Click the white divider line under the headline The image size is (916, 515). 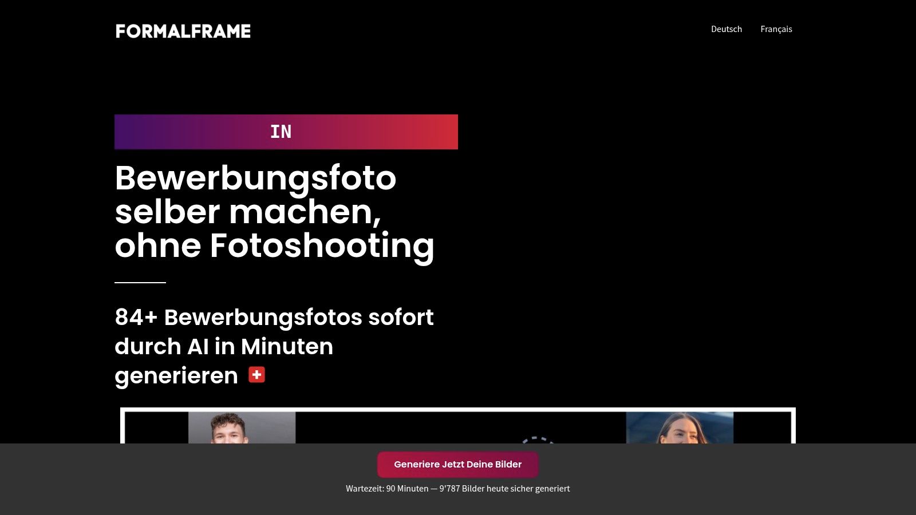[x=140, y=282]
